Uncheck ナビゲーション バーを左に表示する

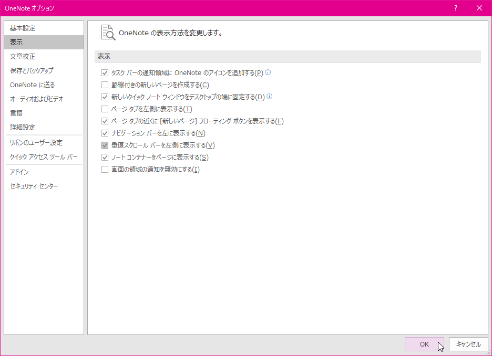[105, 133]
